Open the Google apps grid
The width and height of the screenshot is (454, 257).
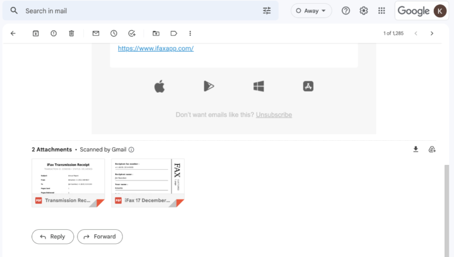(x=381, y=11)
